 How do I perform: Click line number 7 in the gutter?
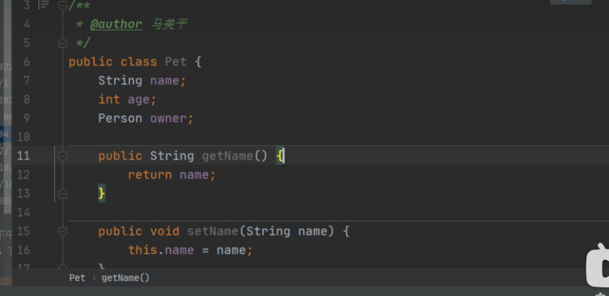pos(27,81)
